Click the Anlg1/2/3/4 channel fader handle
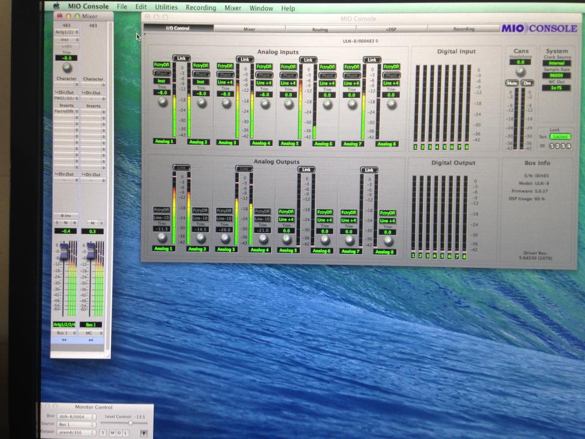Viewport: 585px width, 439px height. coord(64,251)
